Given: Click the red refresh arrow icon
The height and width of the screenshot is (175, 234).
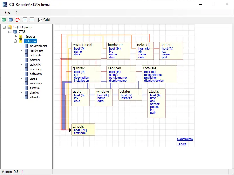Looking at the screenshot, I should pyautogui.click(x=18, y=20).
